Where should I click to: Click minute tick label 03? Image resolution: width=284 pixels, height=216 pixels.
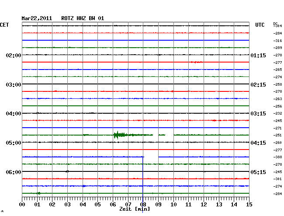[x=67, y=205]
